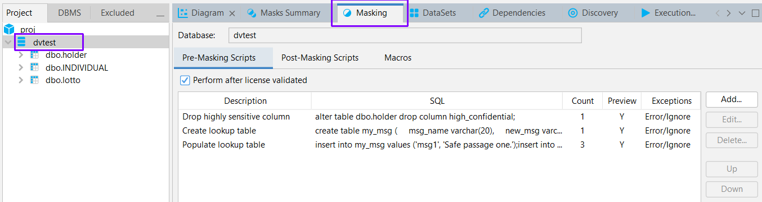Click the Delete... button
Screen dimensions: 762x202
point(732,140)
